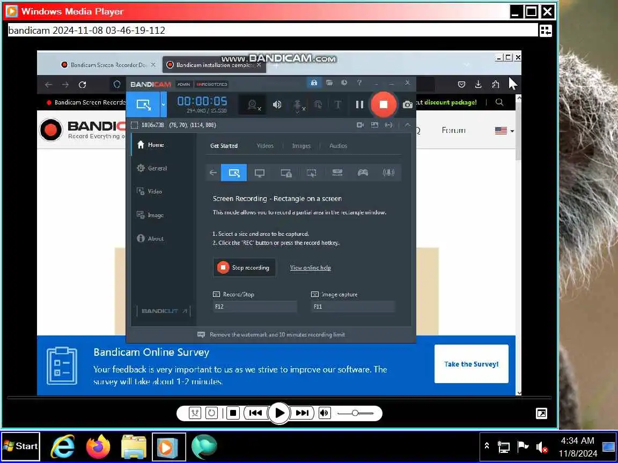Screen dimensions: 618x463
Task: Adjust the Media Player volume slider
Action: (355, 413)
